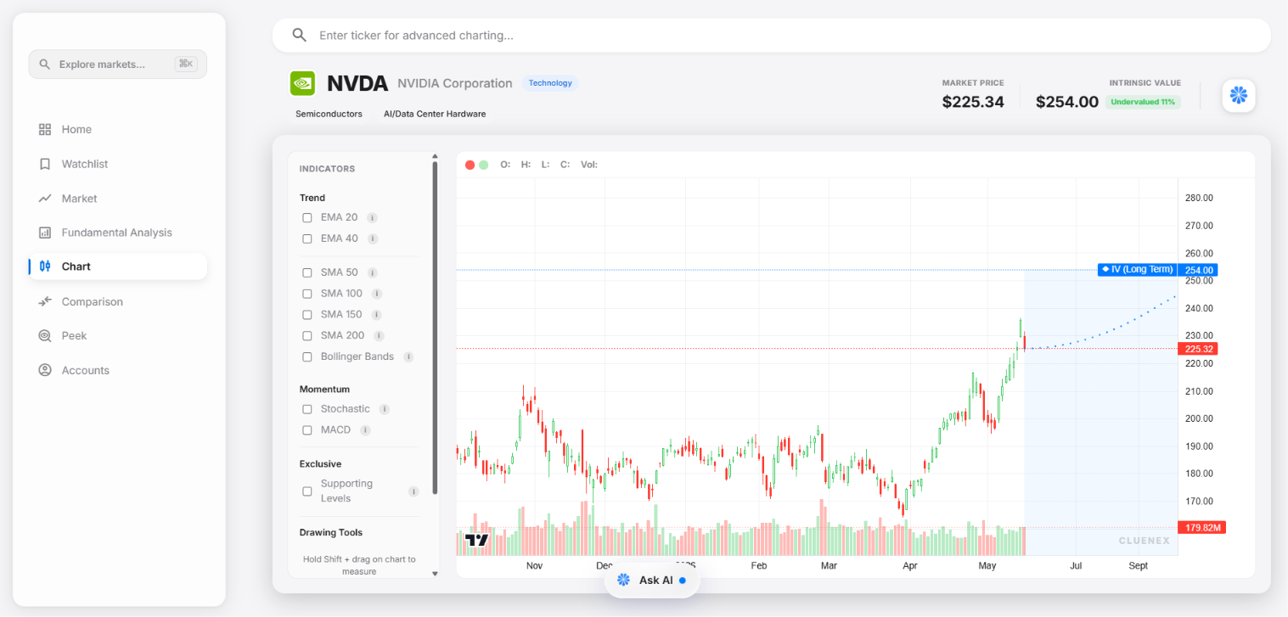Click the 254.00 blue price label
Viewport: 1288px width, 617px height.
coord(1198,270)
